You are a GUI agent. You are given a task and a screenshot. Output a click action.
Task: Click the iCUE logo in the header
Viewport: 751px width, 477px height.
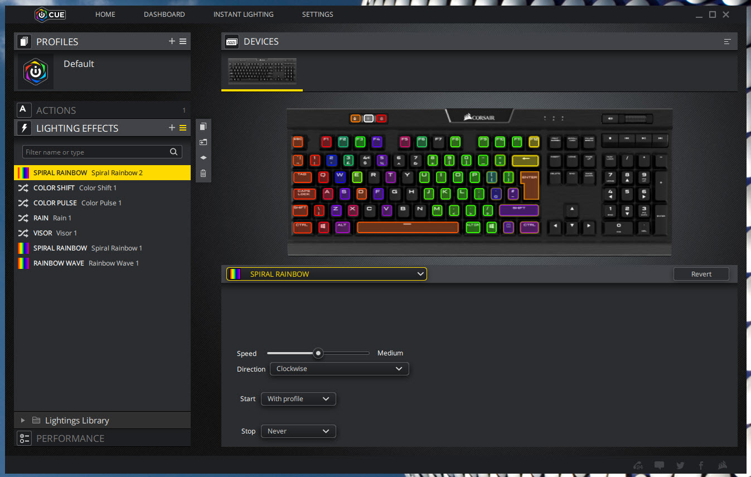tap(51, 15)
